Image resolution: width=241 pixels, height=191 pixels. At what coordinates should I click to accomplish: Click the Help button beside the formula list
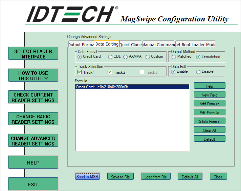(210, 86)
